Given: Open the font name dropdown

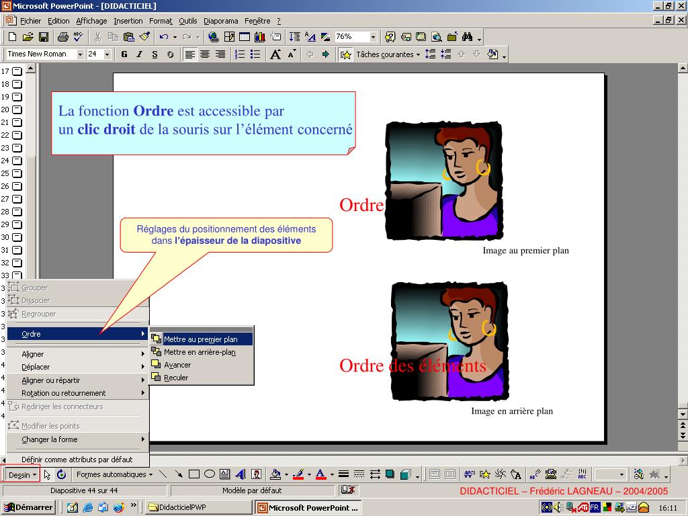Looking at the screenshot, I should (x=81, y=54).
